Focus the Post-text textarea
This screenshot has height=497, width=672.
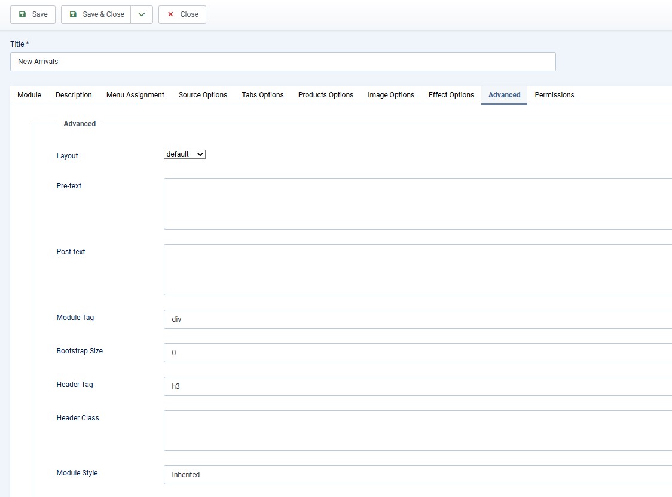pyautogui.click(x=417, y=270)
